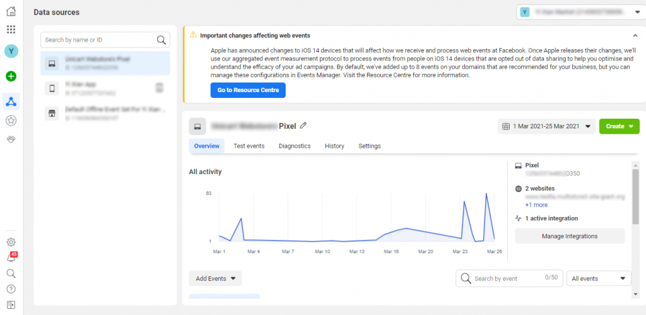Click the '1 active integration' text
Image resolution: width=646 pixels, height=315 pixels.
tap(551, 218)
